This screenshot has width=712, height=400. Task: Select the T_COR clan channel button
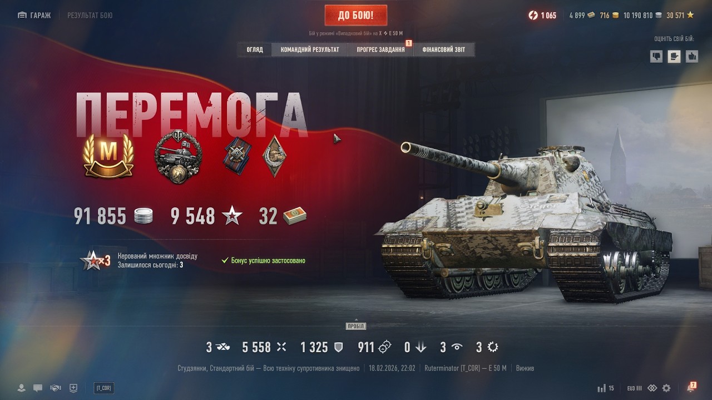[x=104, y=388]
